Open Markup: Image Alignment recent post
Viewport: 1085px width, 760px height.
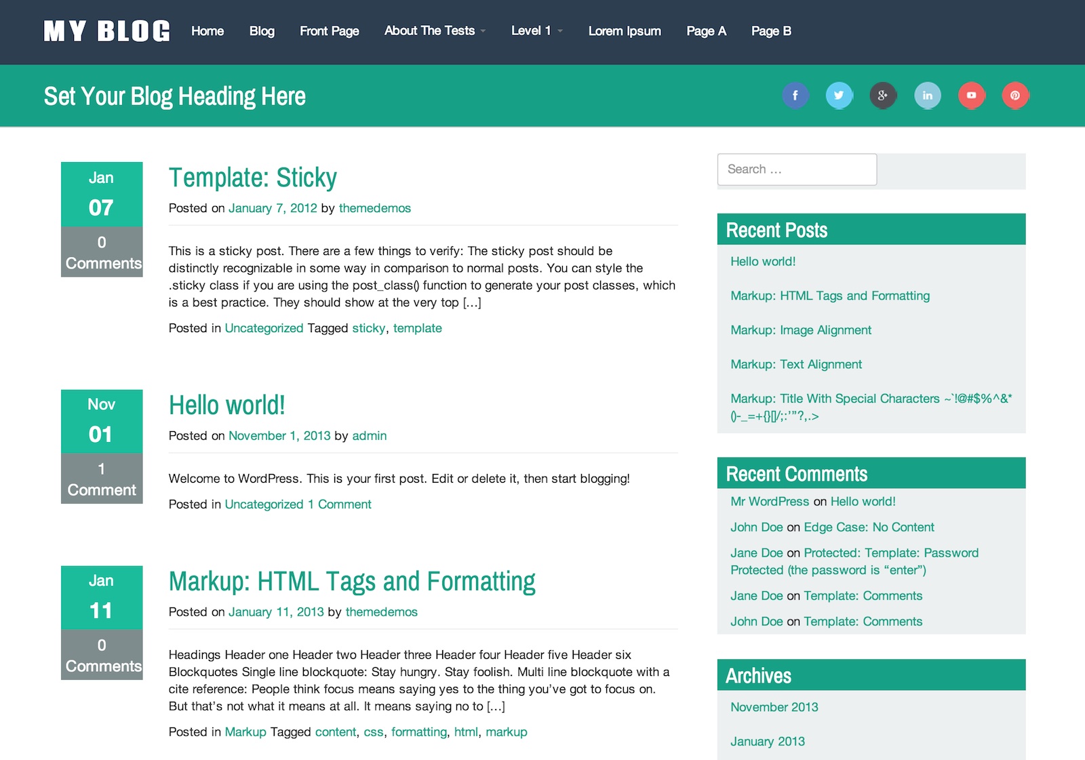coord(800,330)
